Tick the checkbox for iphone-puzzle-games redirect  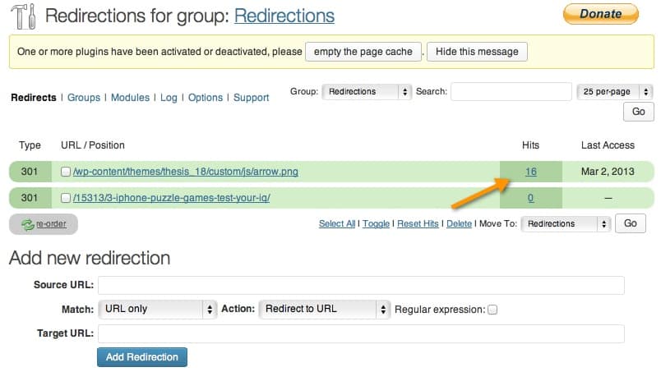[65, 198]
